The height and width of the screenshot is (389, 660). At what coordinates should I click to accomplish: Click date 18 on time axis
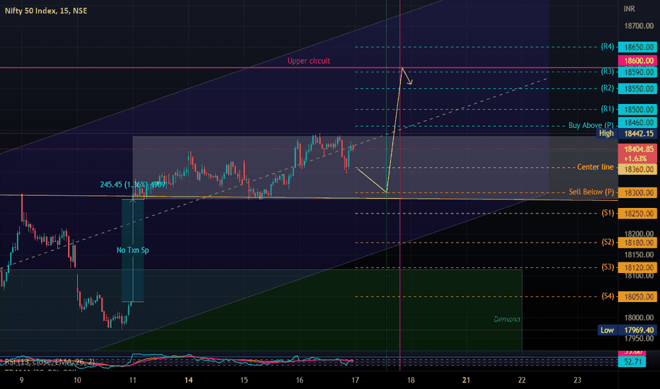(x=411, y=381)
